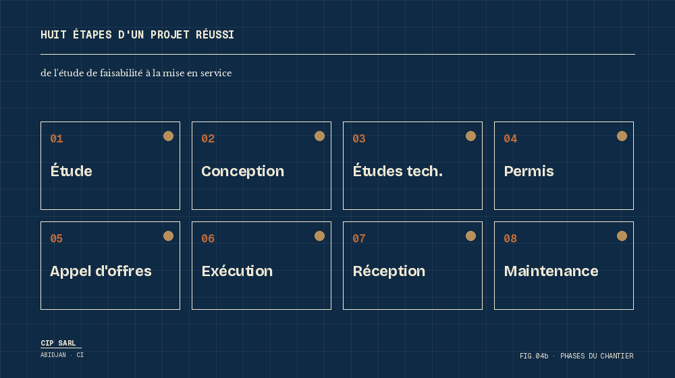Click the heading HUIT ÉTAPES D'UN PROJET RÉUSSI
675x378 pixels.
[x=137, y=35]
